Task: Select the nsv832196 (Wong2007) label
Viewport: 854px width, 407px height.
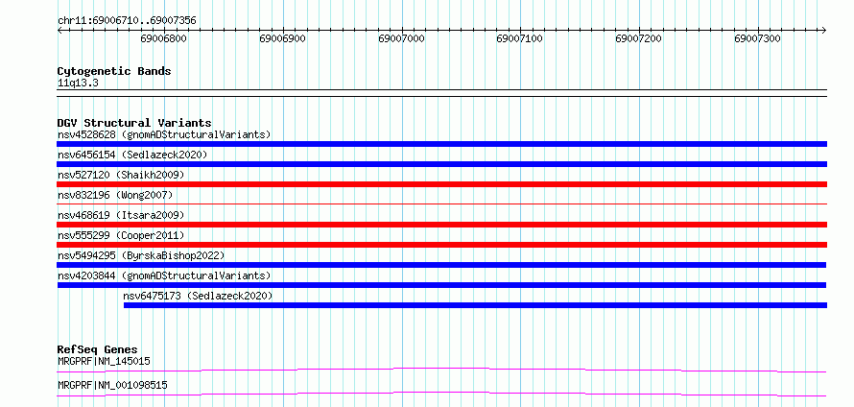Action: point(115,195)
